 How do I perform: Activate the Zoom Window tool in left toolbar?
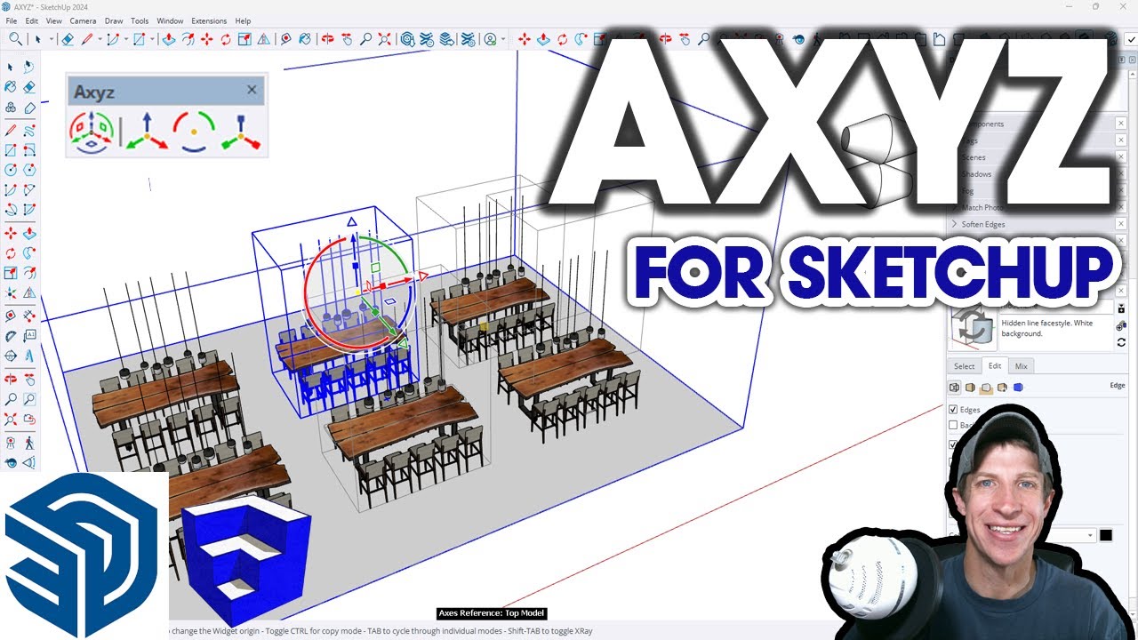click(x=29, y=400)
